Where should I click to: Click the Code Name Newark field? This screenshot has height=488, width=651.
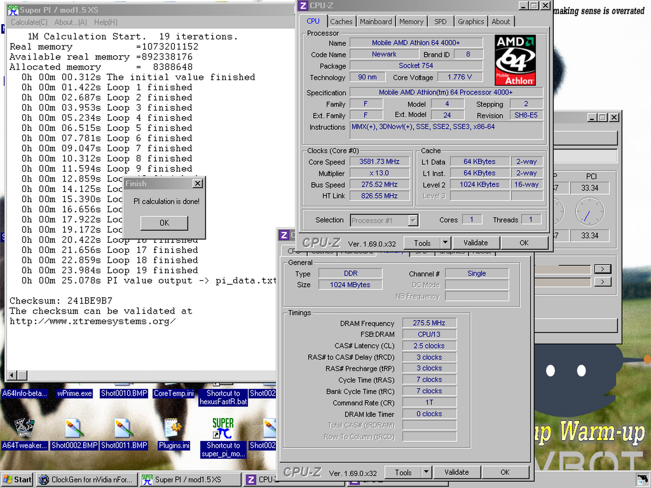(384, 54)
